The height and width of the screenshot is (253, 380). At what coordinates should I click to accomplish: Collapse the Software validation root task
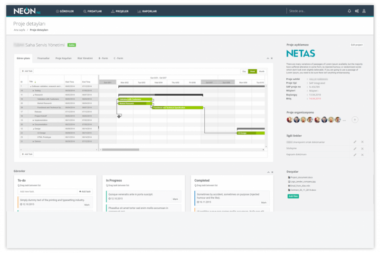[x=30, y=86]
